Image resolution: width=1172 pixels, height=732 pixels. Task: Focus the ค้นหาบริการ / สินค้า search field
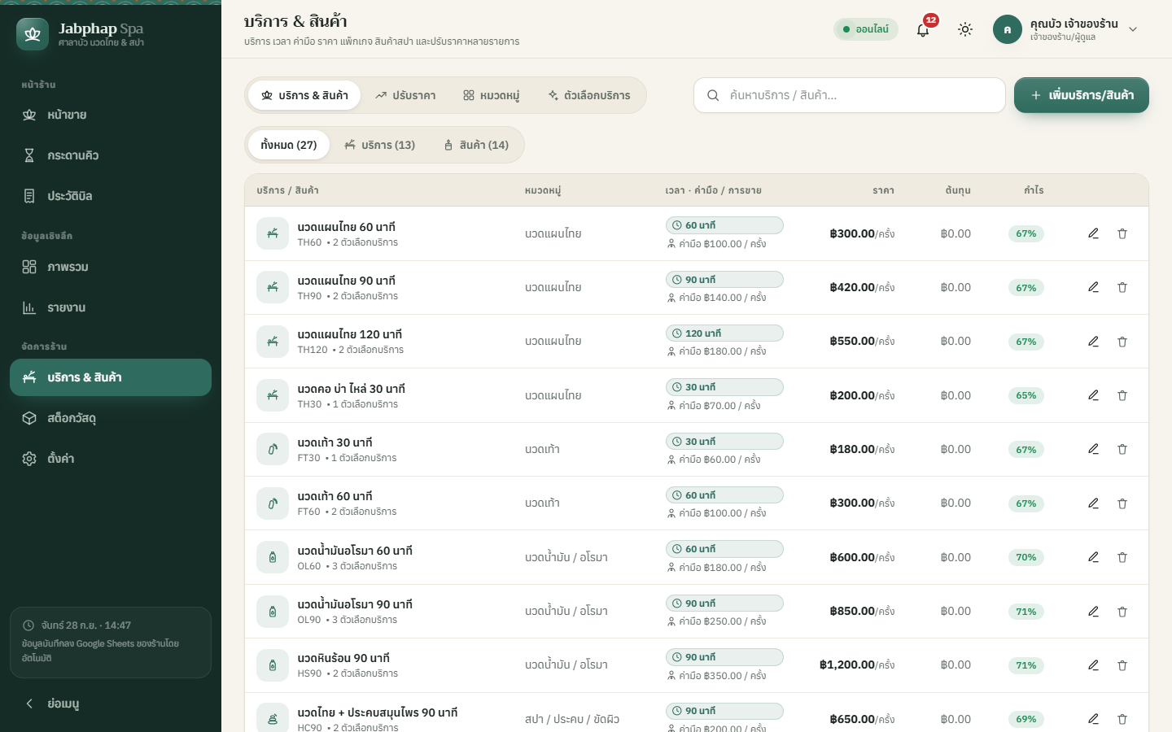coord(850,95)
